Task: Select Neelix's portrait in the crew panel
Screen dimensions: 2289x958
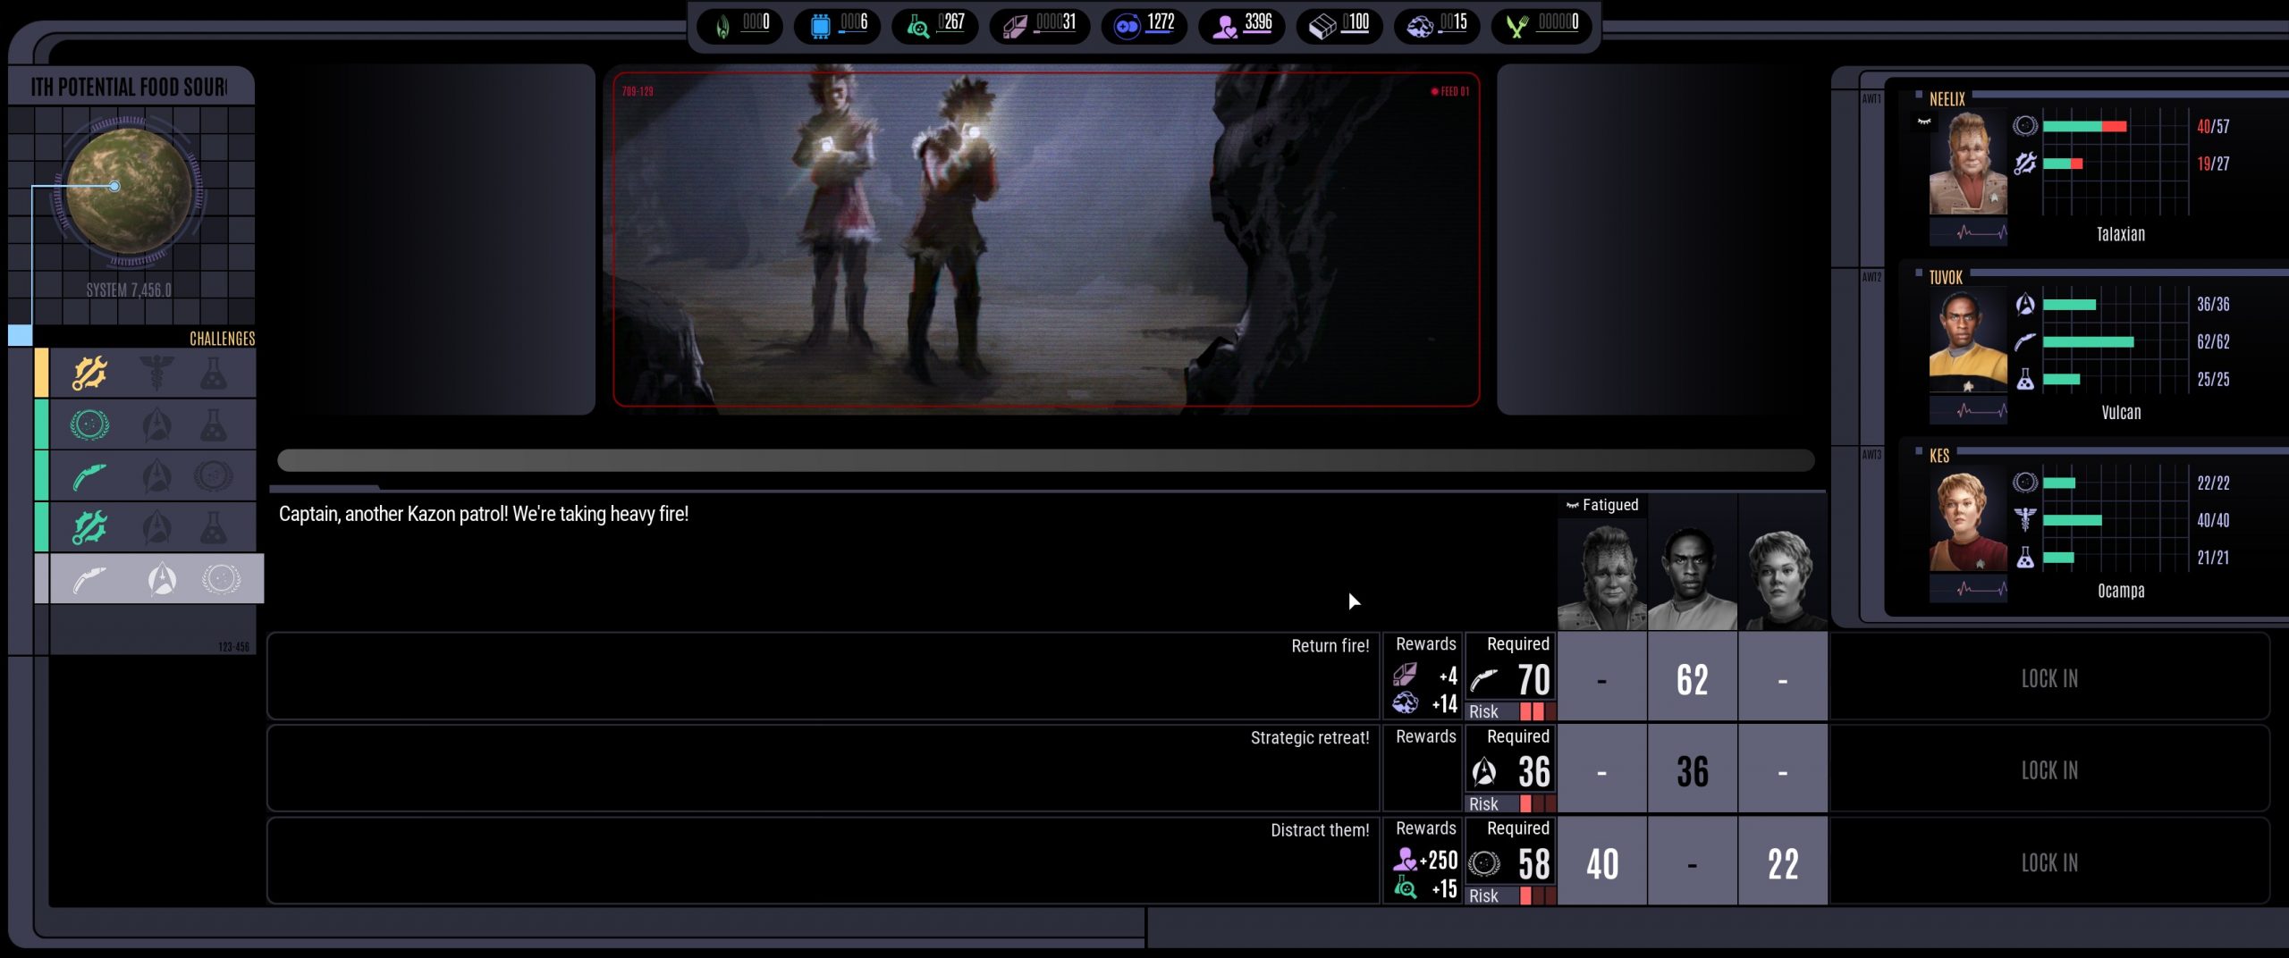Action: (1967, 164)
